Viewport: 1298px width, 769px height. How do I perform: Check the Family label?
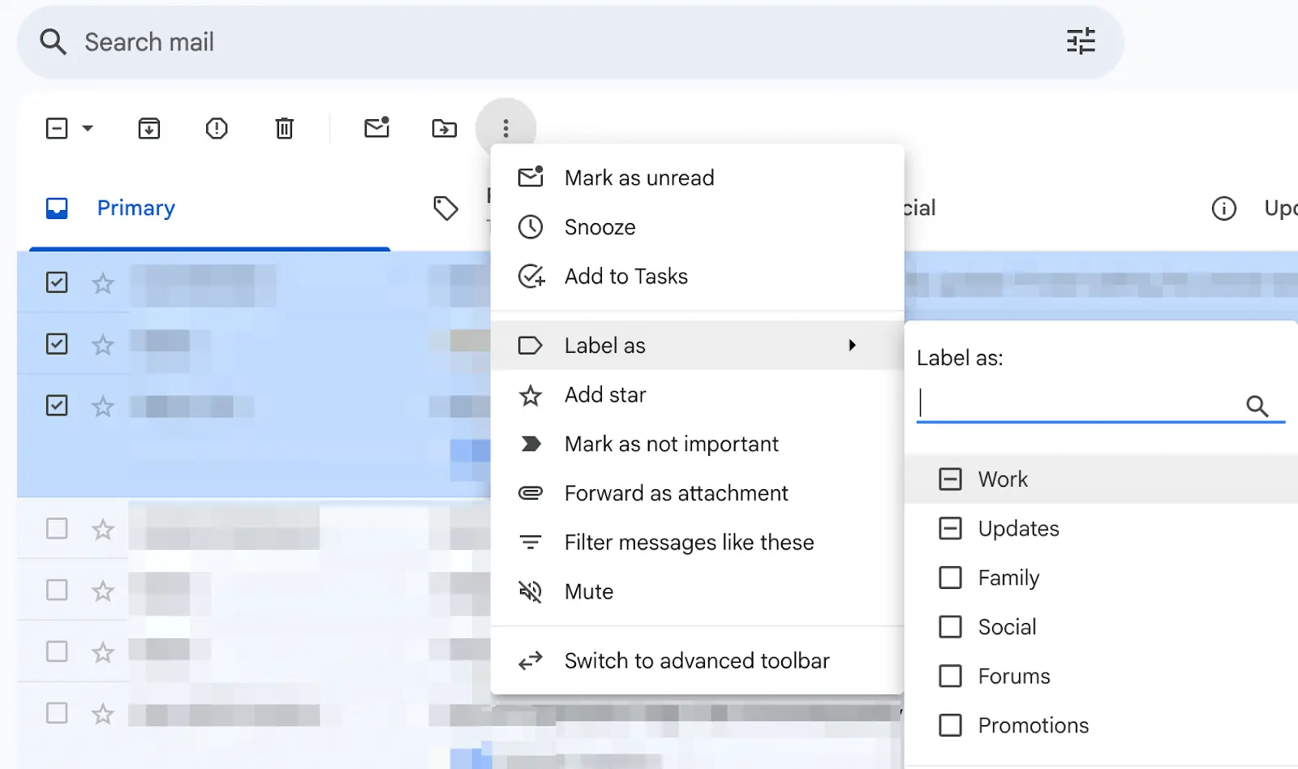pos(950,578)
